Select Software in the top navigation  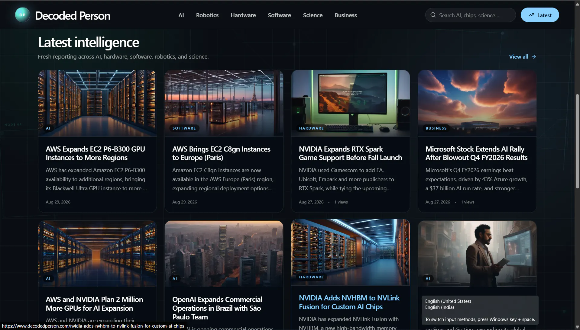[279, 15]
